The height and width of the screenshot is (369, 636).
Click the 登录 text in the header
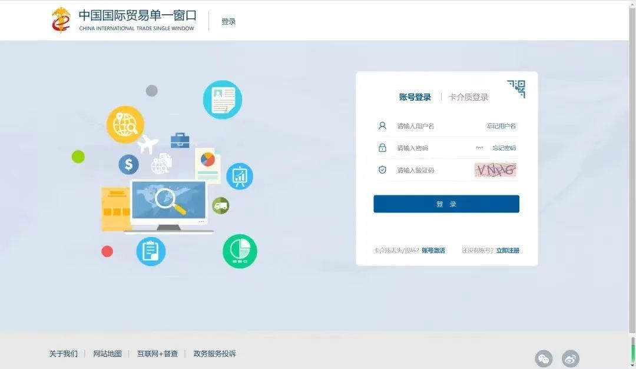pos(228,22)
